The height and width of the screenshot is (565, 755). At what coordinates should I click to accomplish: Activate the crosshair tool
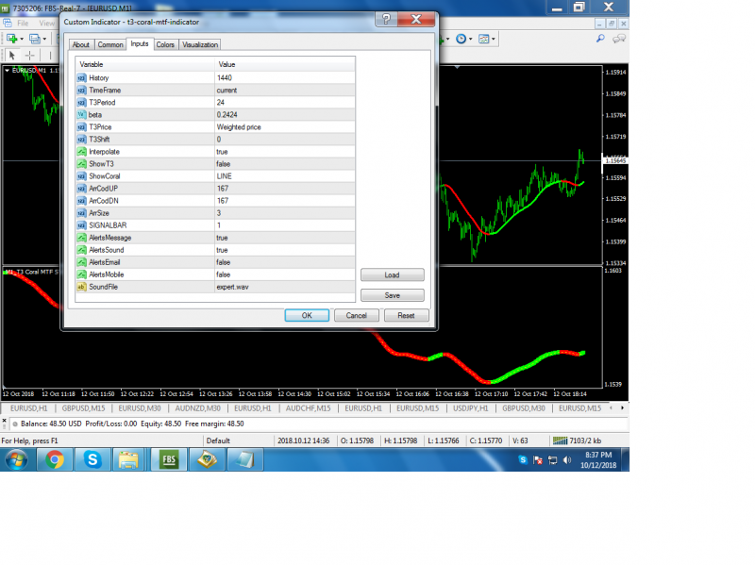point(30,56)
